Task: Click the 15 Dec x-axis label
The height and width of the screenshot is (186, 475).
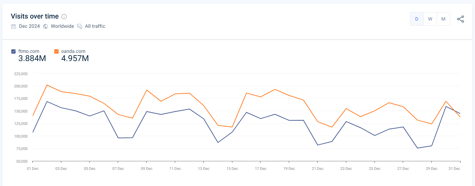Action: 232,168
